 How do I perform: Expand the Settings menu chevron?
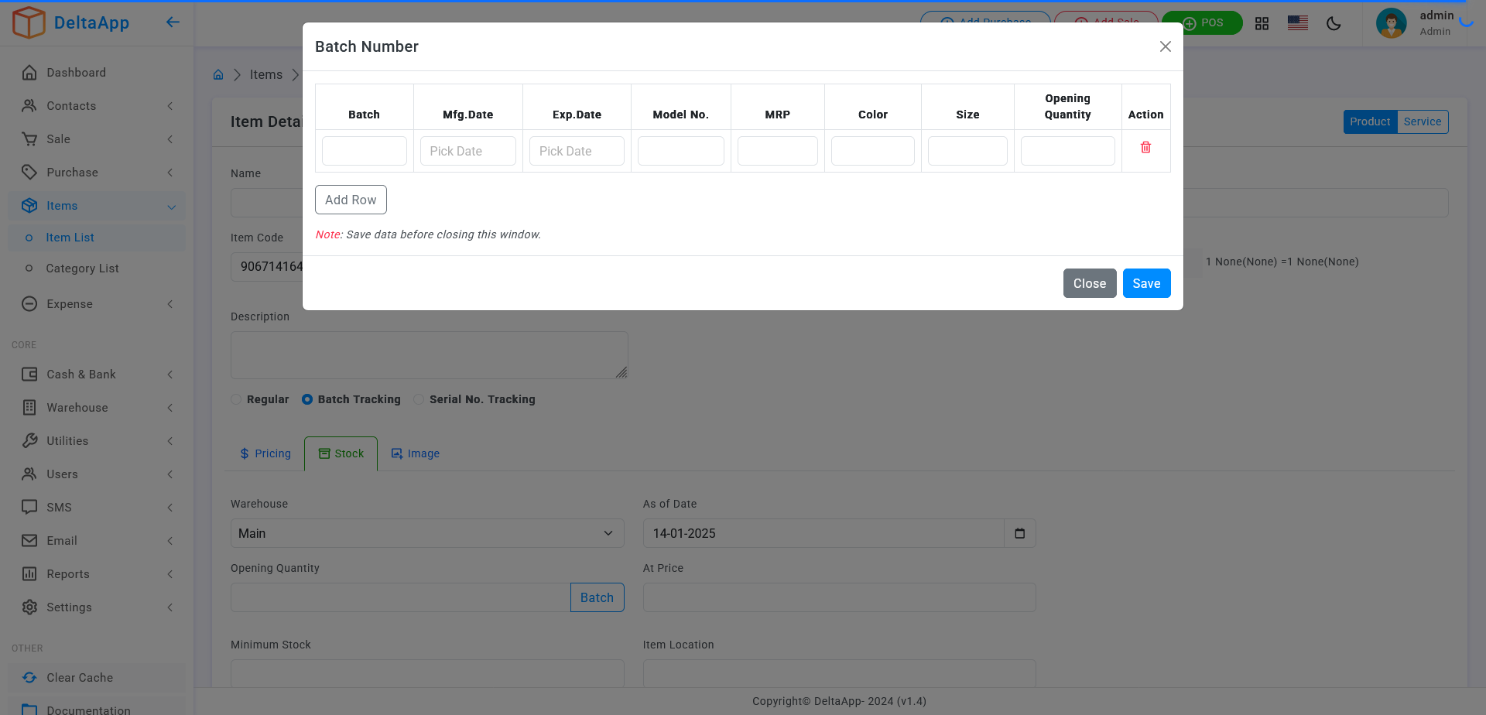click(x=170, y=607)
